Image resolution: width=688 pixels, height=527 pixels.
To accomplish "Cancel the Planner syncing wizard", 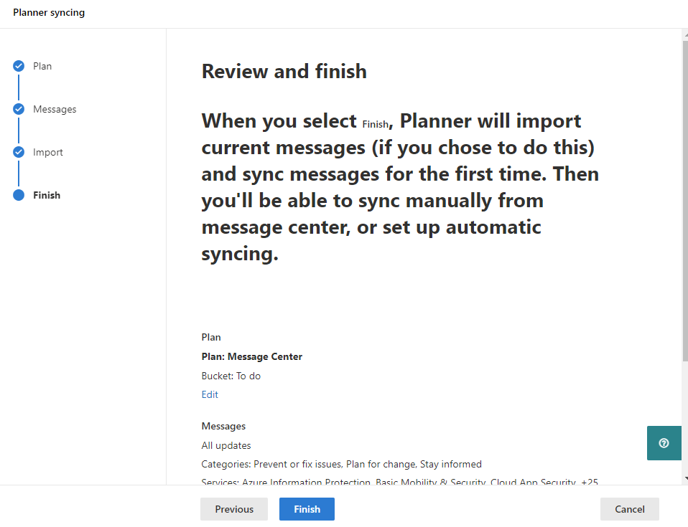I will tap(629, 509).
